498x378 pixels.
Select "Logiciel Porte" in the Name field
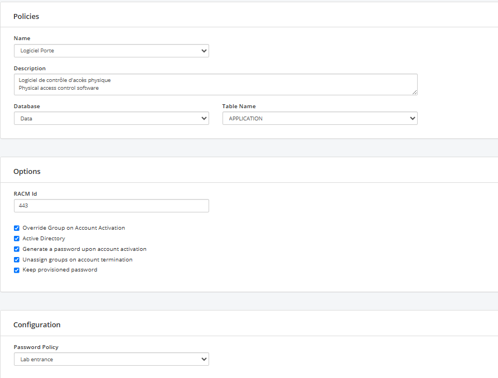click(111, 51)
